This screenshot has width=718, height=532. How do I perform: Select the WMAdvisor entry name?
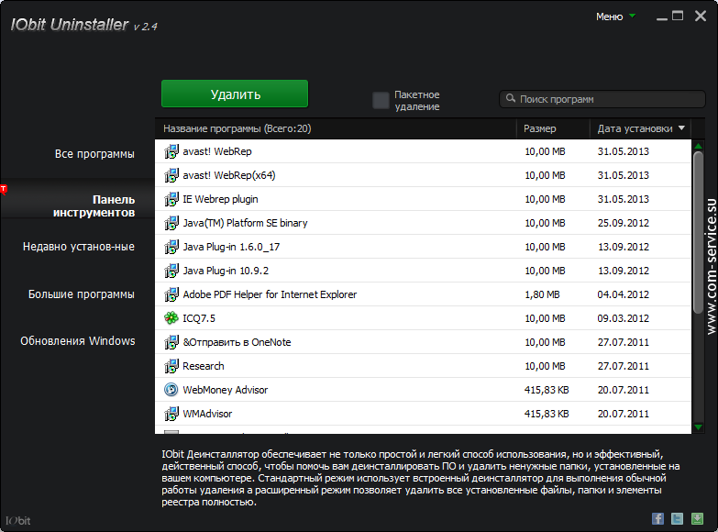(207, 414)
